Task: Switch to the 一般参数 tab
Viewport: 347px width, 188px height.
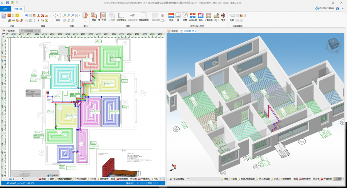Action: [10, 31]
